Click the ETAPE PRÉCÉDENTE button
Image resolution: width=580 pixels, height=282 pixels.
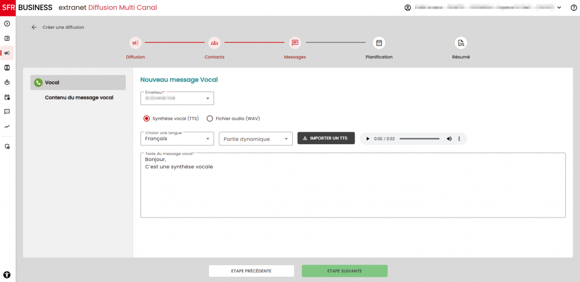(251, 271)
